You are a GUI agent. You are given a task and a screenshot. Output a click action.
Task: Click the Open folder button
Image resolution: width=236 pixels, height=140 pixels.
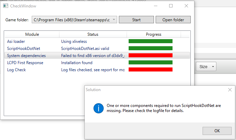click(x=173, y=20)
